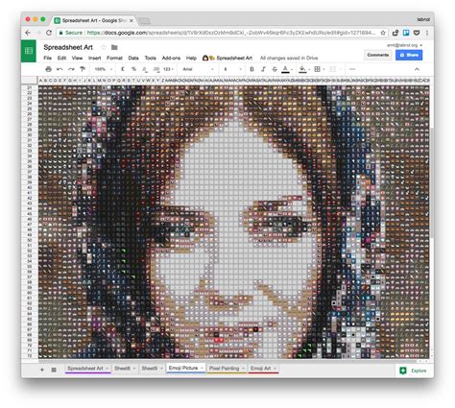The height and width of the screenshot is (408, 455).
Task: Close the Spreadsheet Art browser tab
Action: click(132, 20)
